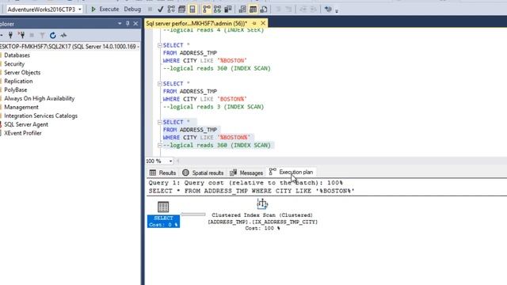
Task: Click Object Explorer Filter funnel icon
Action: [42, 35]
